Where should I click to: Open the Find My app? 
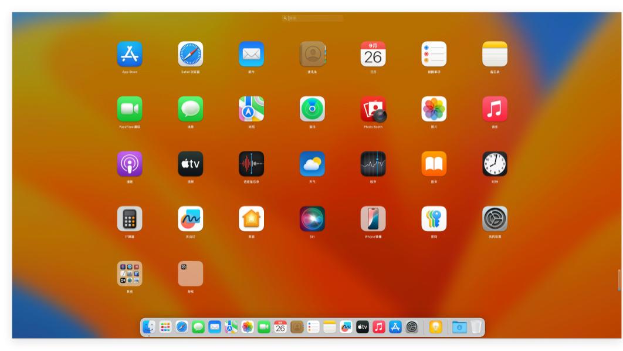pyautogui.click(x=312, y=109)
